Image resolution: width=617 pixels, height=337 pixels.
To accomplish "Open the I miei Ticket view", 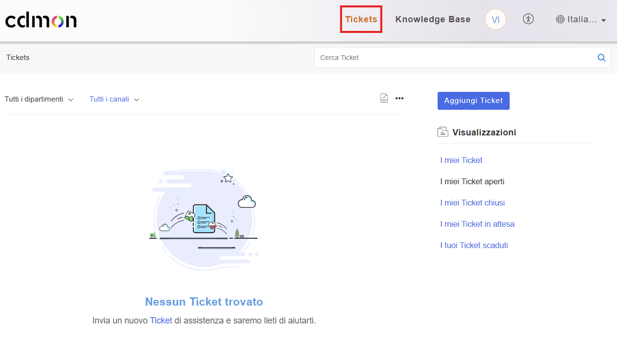I will pyautogui.click(x=461, y=160).
